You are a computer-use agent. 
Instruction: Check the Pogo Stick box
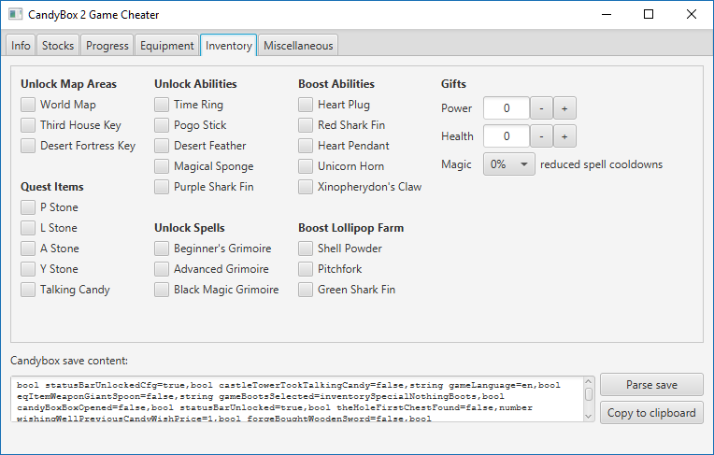coord(162,125)
